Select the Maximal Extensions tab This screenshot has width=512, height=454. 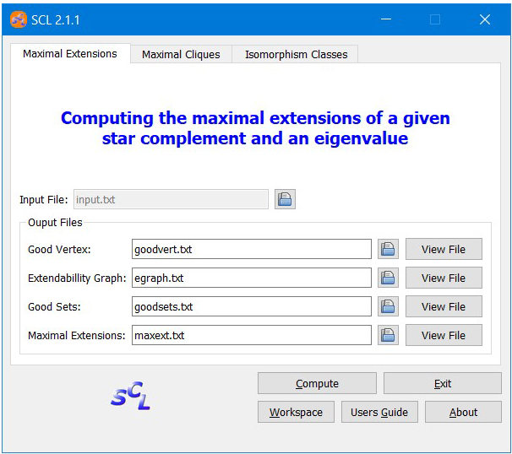coord(70,53)
